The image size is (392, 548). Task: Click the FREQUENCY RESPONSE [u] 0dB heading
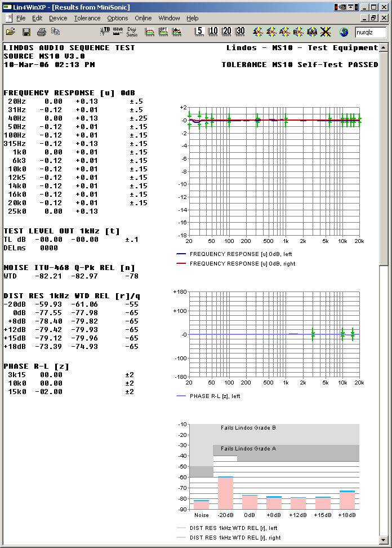(x=69, y=93)
